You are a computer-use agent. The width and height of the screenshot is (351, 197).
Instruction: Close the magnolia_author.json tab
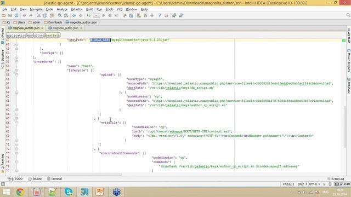pyautogui.click(x=42, y=28)
